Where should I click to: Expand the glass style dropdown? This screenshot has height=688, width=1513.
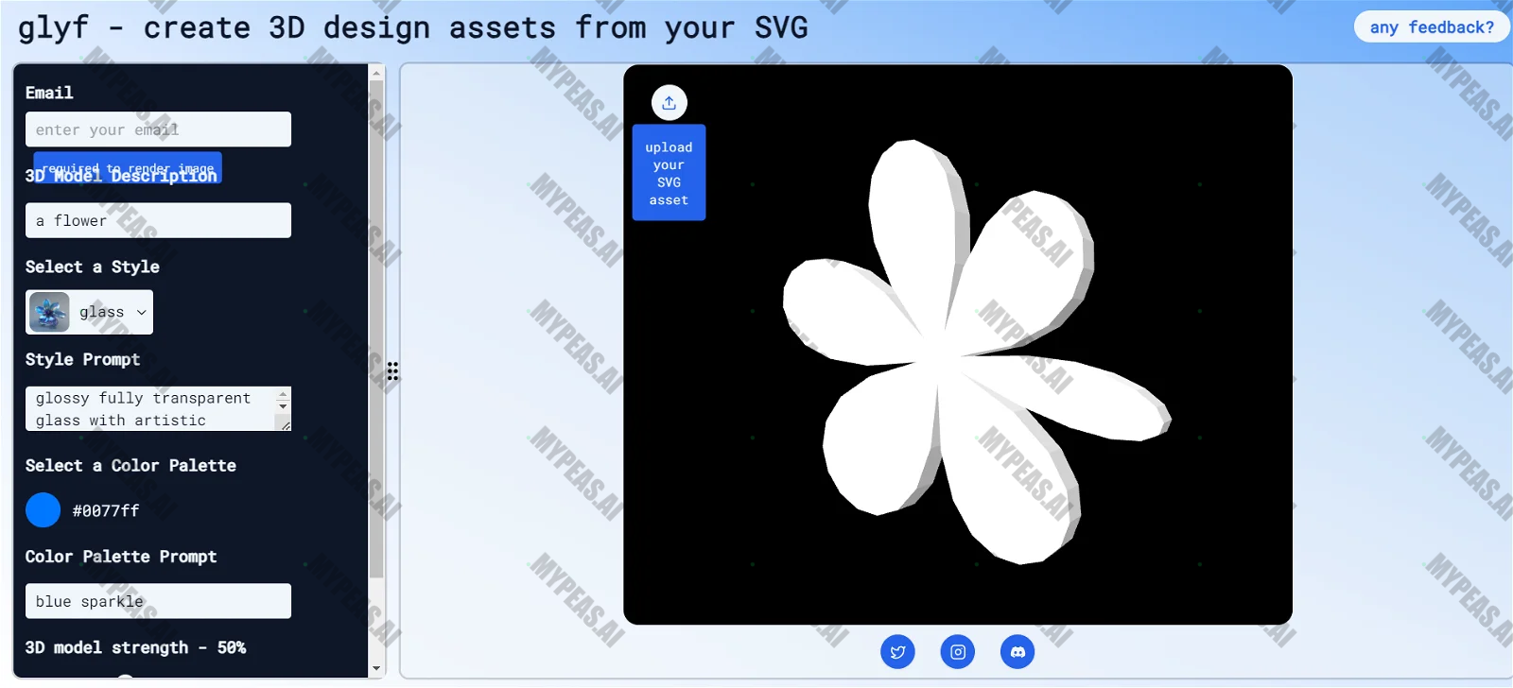point(89,312)
